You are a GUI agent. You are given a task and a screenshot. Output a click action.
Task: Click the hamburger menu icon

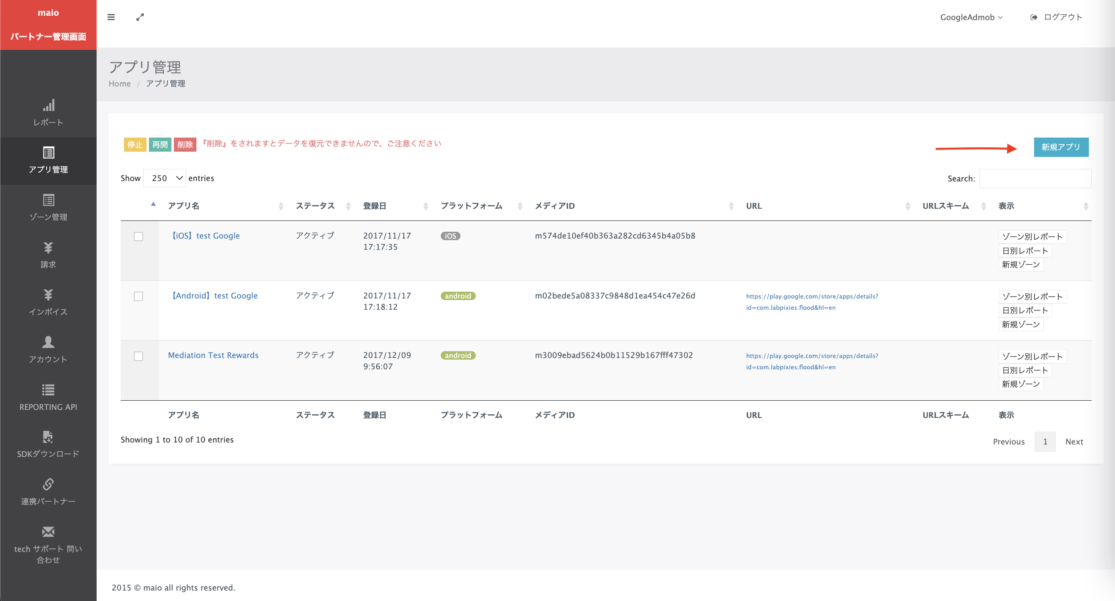pyautogui.click(x=111, y=17)
